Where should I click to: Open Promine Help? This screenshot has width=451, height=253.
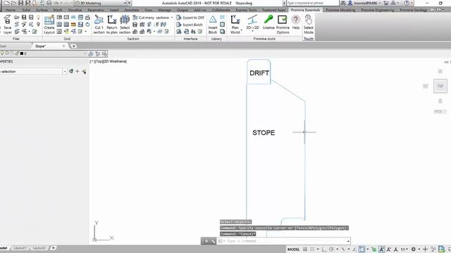coord(296,22)
